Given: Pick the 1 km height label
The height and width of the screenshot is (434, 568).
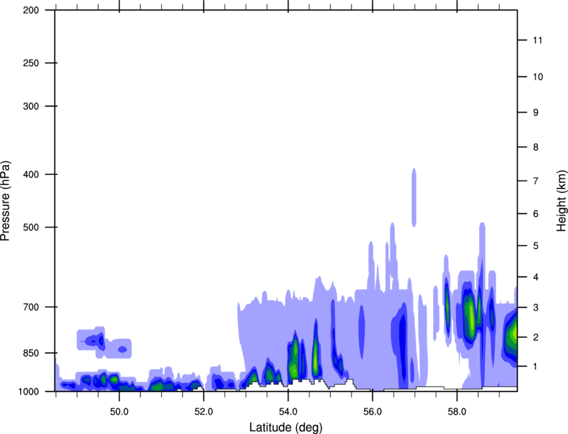Looking at the screenshot, I should point(535,367).
